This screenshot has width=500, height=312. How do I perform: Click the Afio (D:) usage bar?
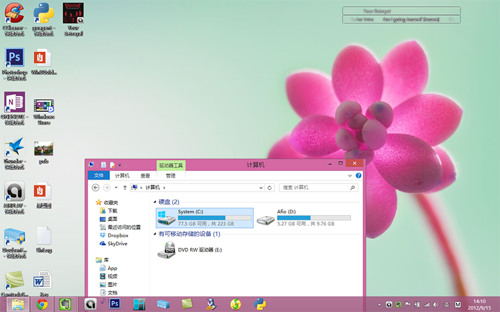314,218
